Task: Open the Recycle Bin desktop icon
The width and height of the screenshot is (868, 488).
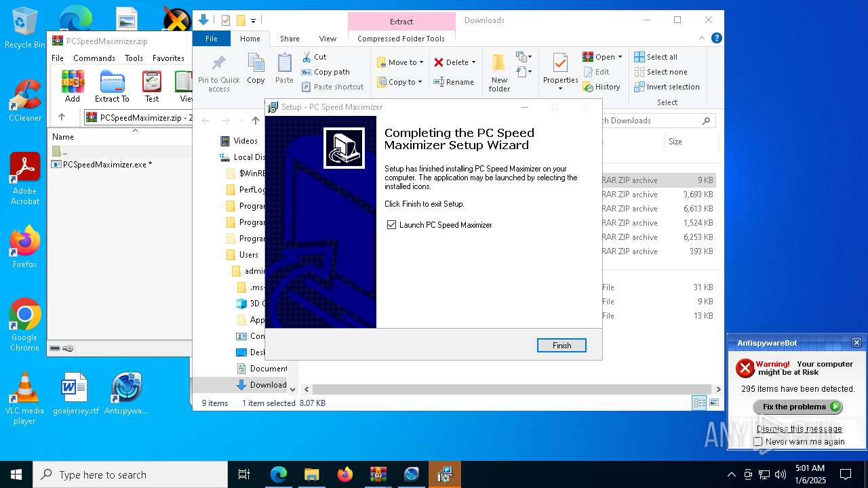Action: pyautogui.click(x=24, y=28)
